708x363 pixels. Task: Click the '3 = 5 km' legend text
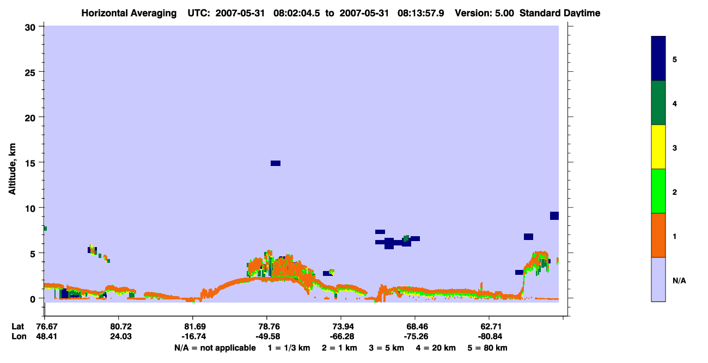click(x=387, y=348)
